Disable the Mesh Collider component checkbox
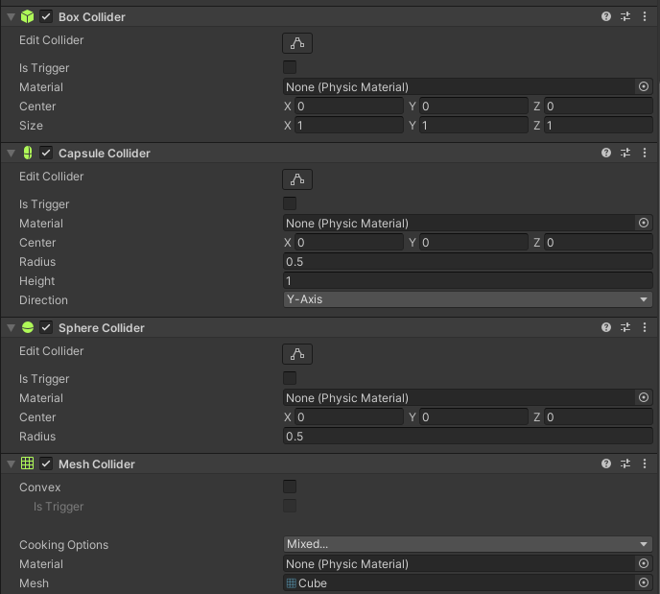 (46, 463)
